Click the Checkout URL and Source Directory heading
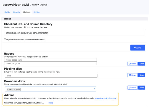 (28, 24)
